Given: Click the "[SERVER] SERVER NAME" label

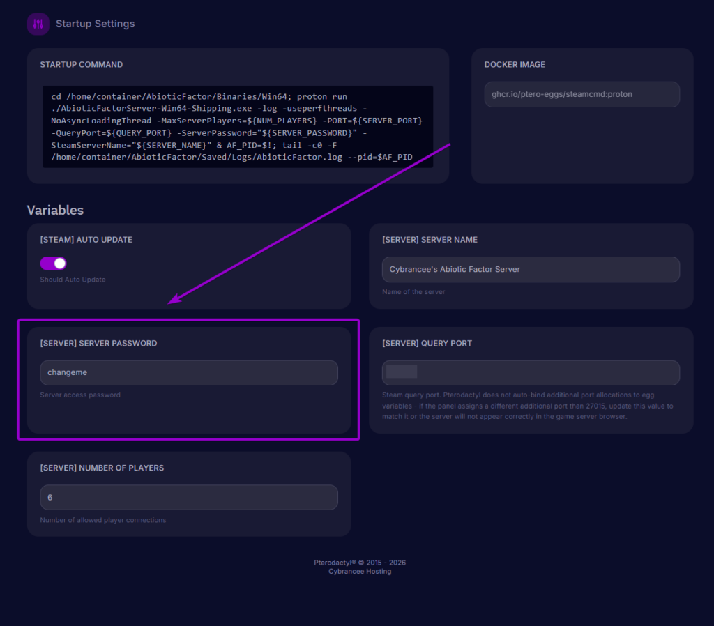Looking at the screenshot, I should (430, 240).
